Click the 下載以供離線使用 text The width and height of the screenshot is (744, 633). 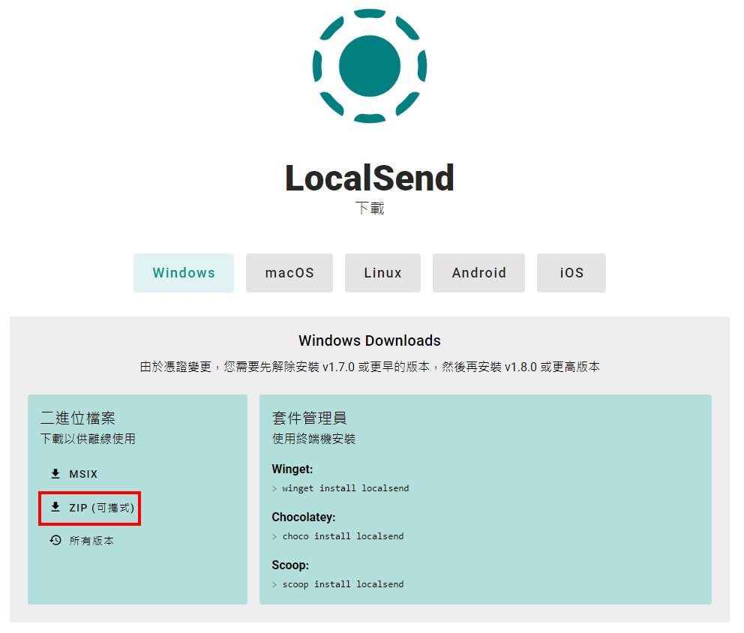pos(88,439)
